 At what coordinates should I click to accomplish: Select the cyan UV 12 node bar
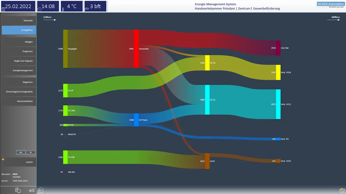point(207,100)
